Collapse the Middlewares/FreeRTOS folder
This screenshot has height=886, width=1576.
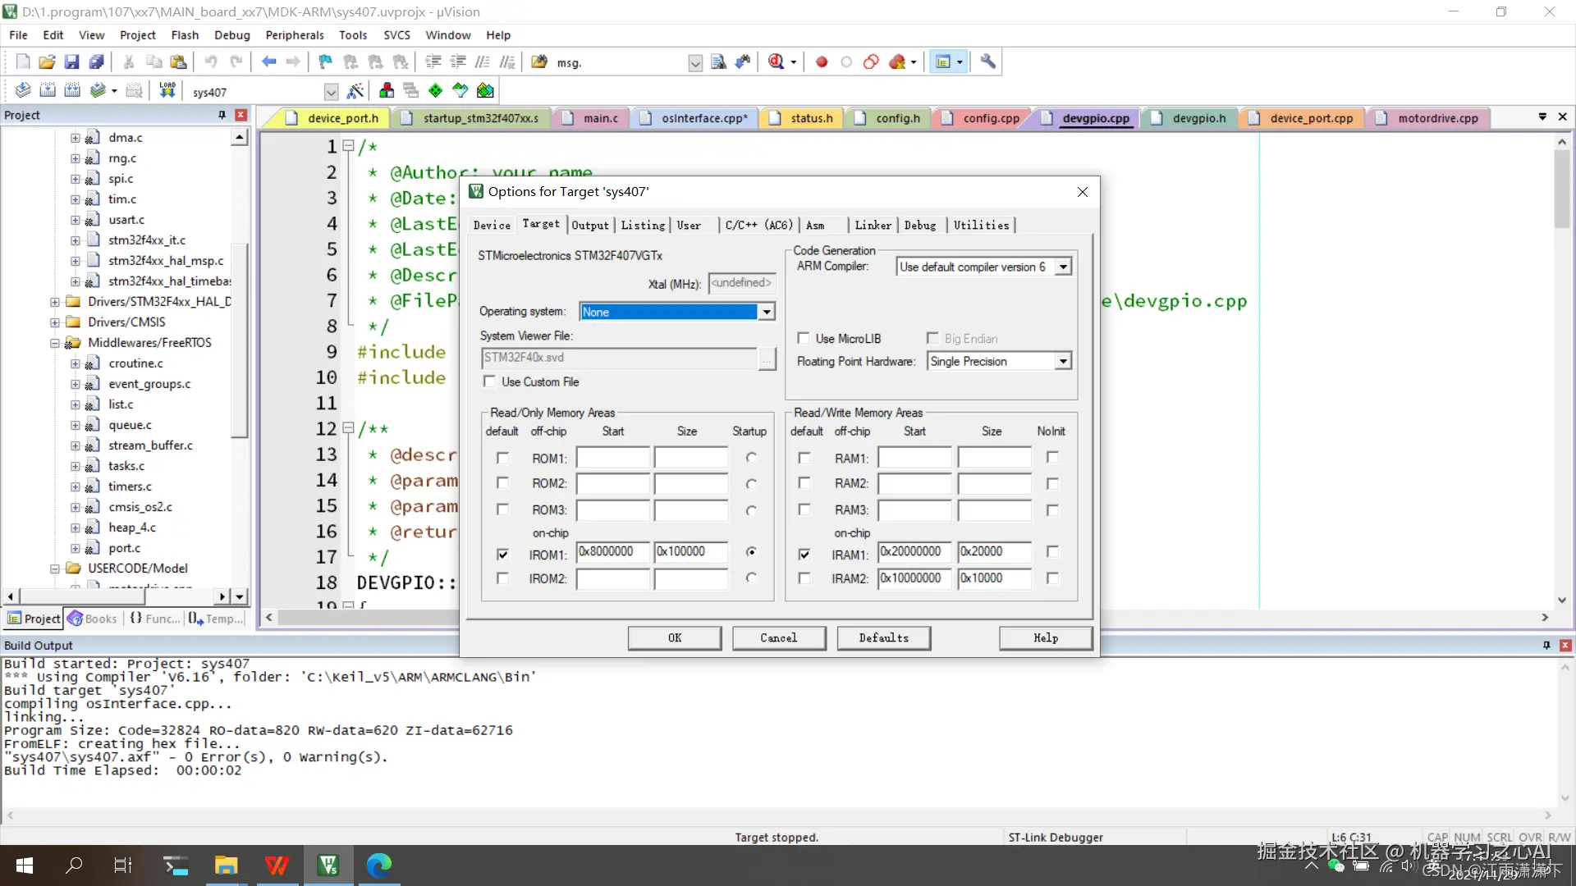[55, 343]
